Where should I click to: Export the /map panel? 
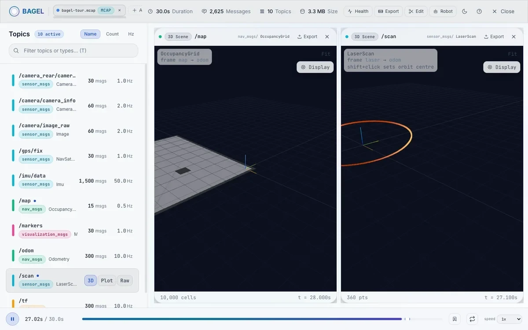coord(307,37)
